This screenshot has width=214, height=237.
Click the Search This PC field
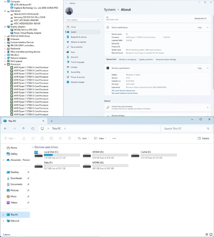point(184,129)
